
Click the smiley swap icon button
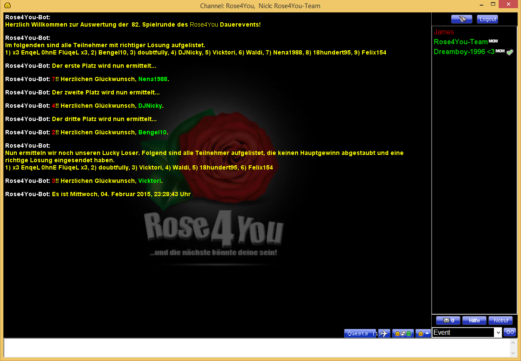click(x=403, y=334)
